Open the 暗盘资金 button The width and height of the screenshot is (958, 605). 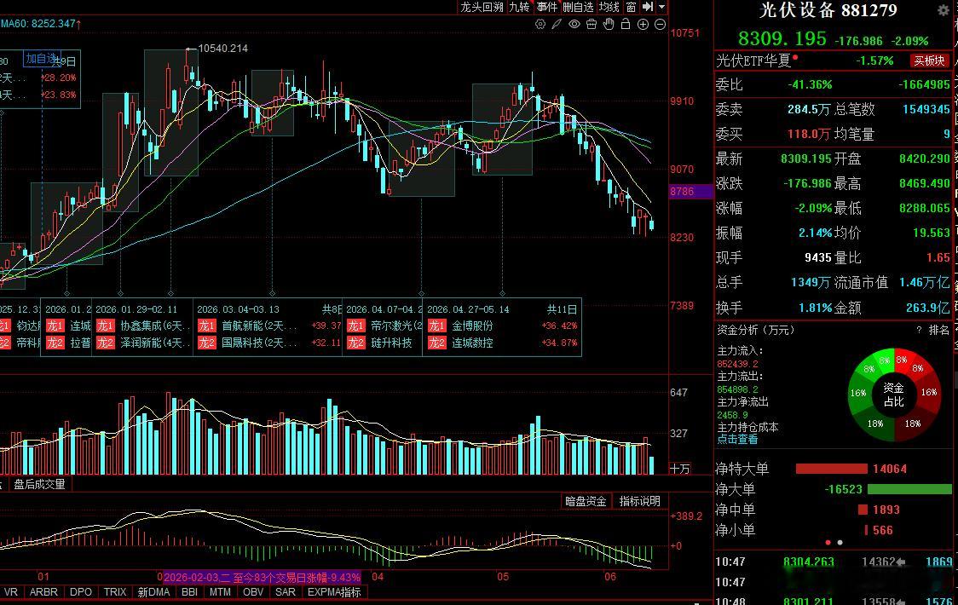click(x=586, y=501)
